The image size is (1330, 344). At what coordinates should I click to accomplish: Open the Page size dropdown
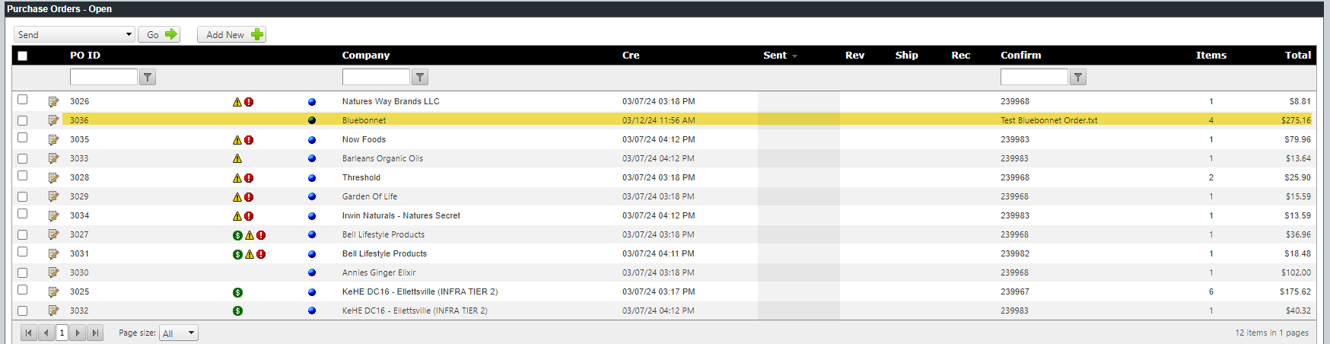point(179,333)
